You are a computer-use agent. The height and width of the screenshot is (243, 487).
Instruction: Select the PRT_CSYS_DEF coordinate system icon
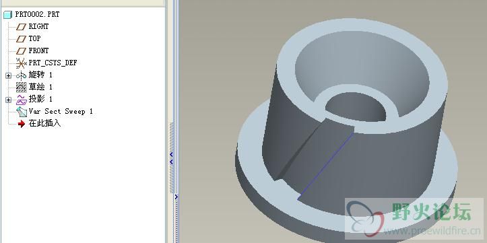[x=21, y=63]
